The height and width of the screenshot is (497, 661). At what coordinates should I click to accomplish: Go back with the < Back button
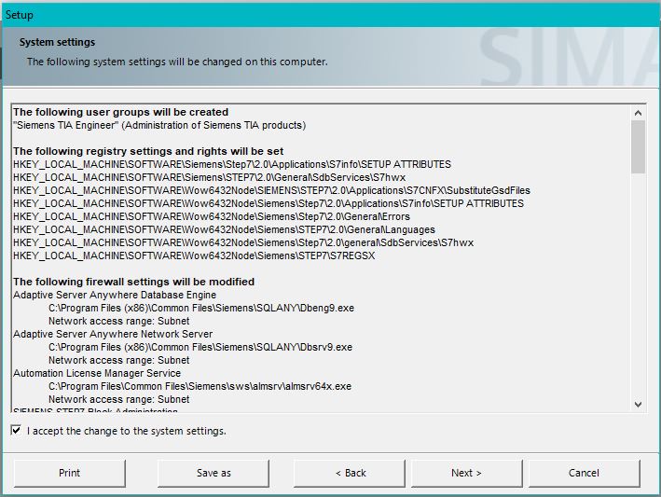click(x=351, y=473)
